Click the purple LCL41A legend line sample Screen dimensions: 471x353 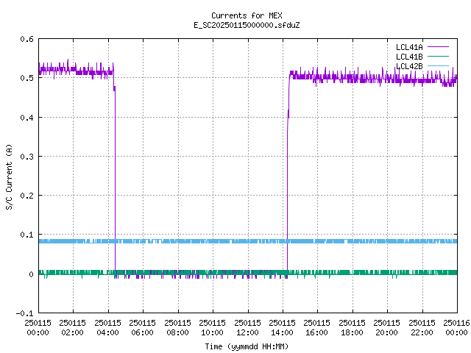click(438, 47)
